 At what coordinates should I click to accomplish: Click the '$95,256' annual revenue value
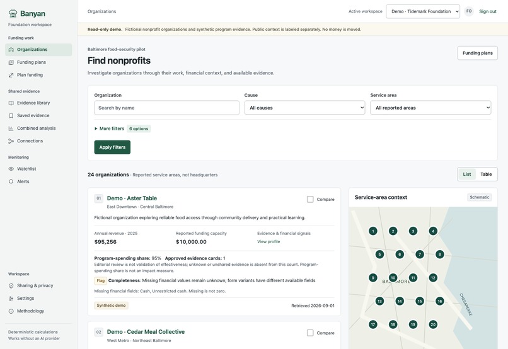point(105,242)
